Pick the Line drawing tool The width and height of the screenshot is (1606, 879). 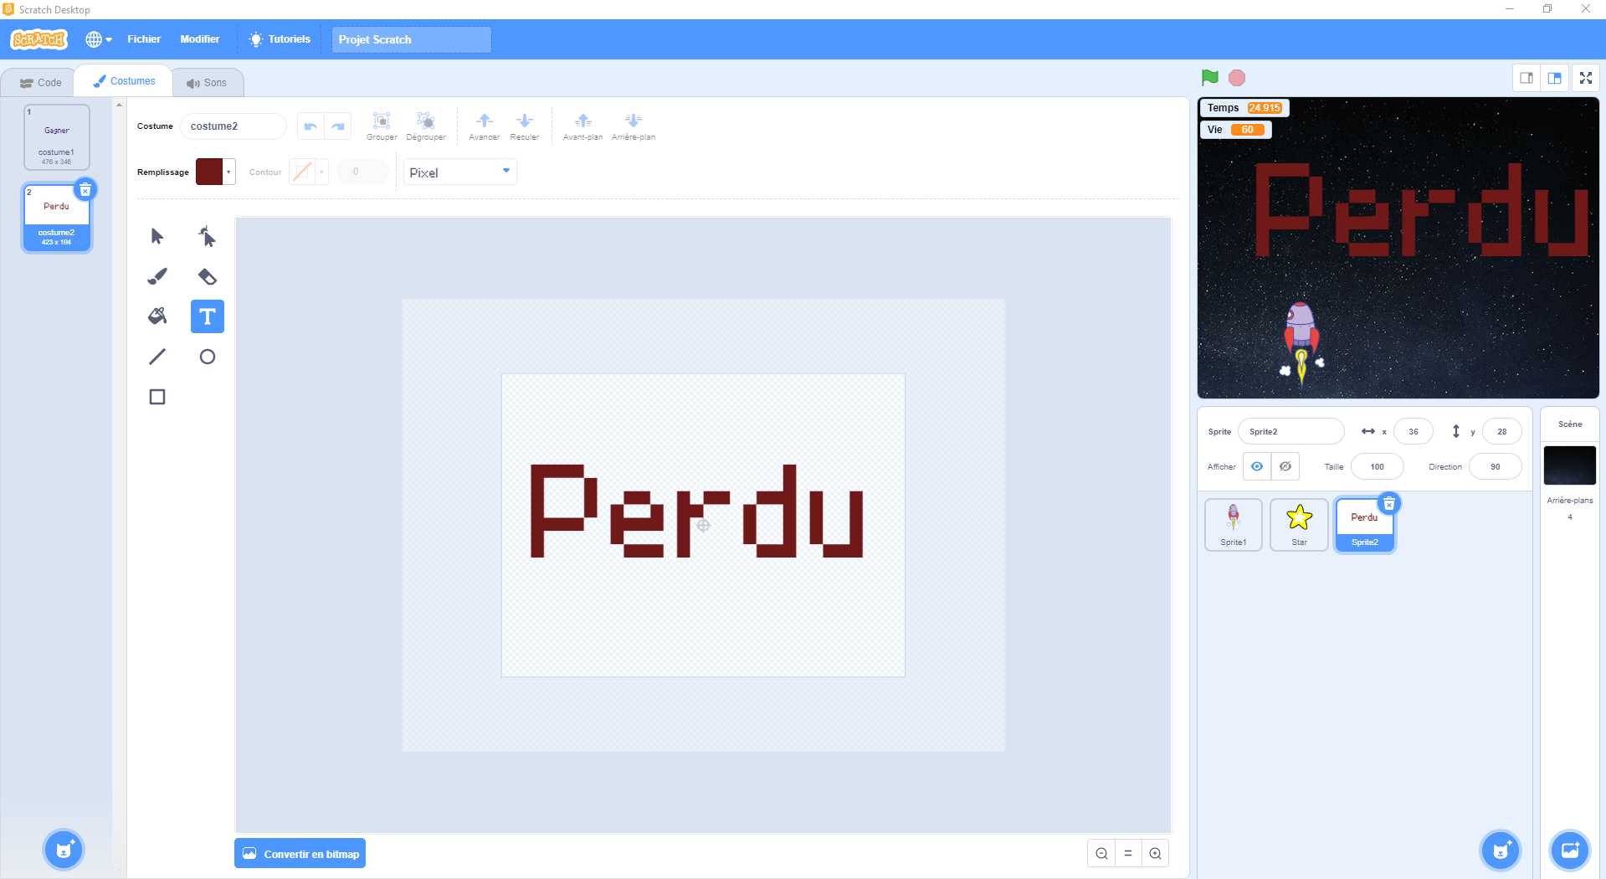coord(157,357)
